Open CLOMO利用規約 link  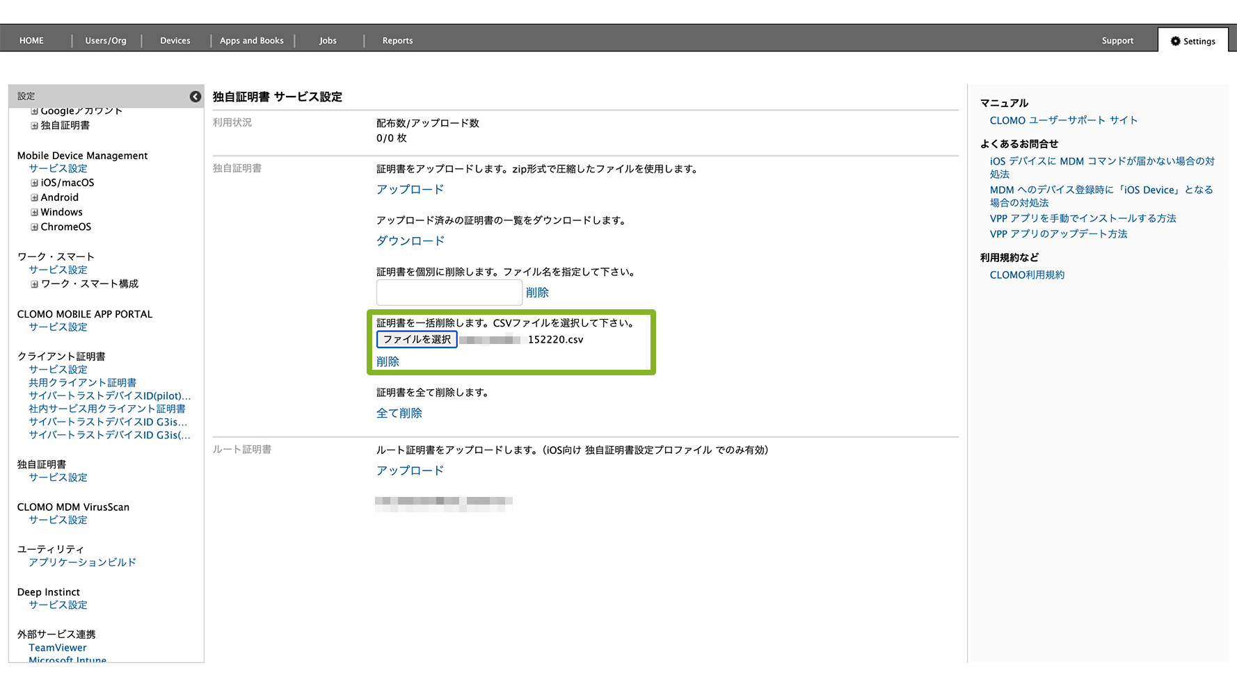[1027, 275]
